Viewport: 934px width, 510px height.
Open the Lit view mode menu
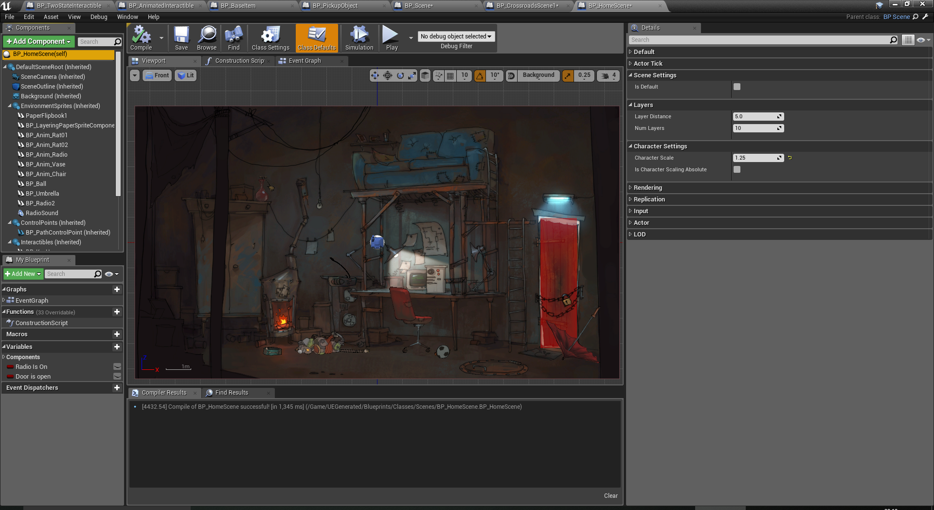point(185,75)
